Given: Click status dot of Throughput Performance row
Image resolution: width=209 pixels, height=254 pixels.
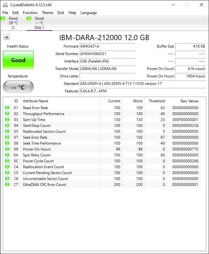Looking at the screenshot, I should 7,113.
